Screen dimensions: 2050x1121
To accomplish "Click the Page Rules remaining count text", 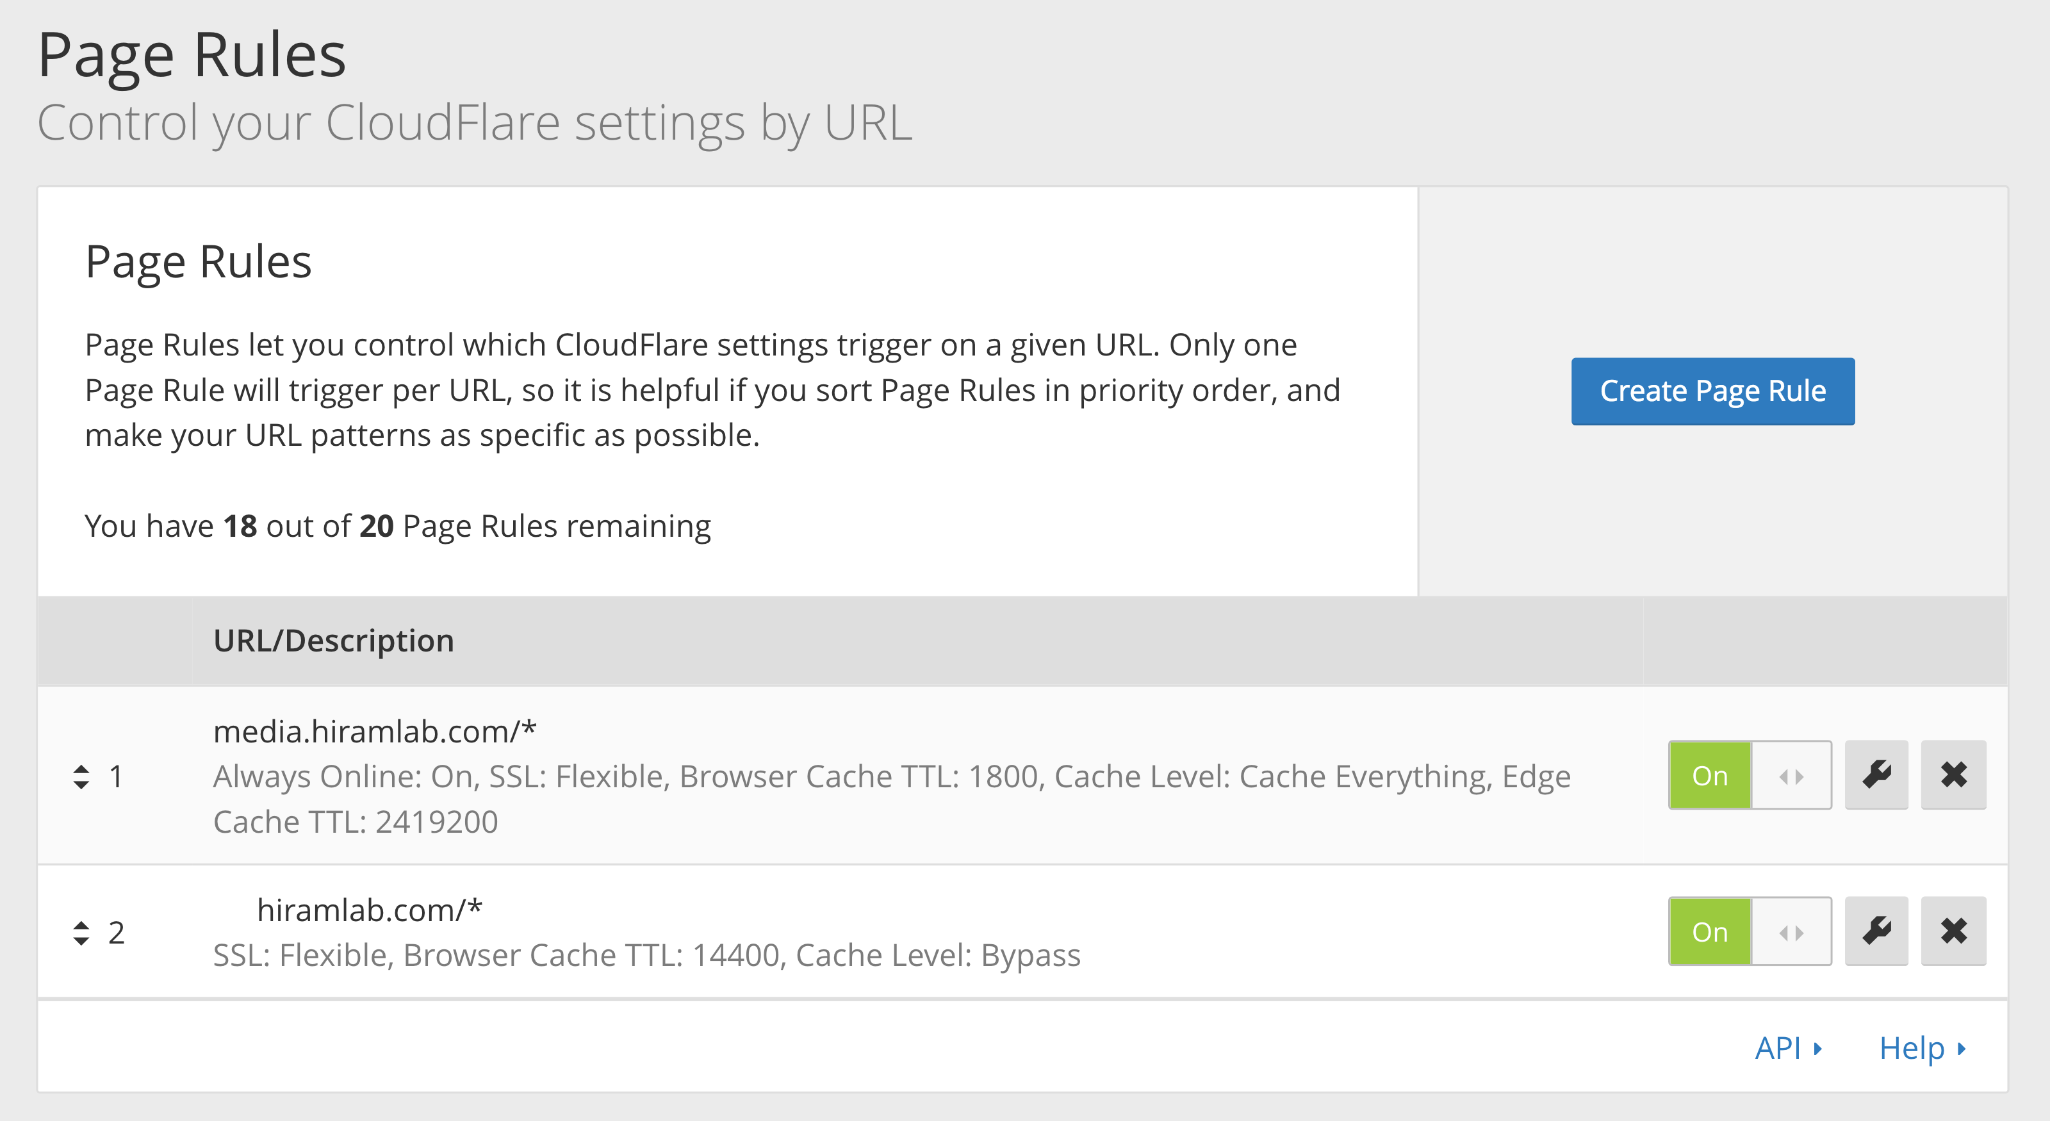I will click(398, 526).
